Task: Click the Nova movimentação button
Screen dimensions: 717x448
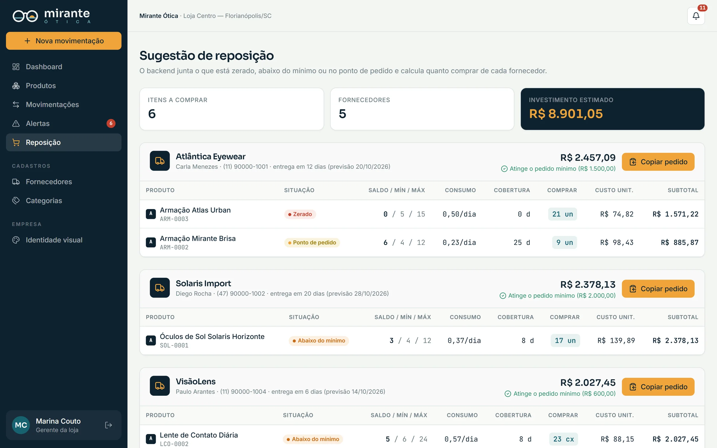Action: (64, 41)
